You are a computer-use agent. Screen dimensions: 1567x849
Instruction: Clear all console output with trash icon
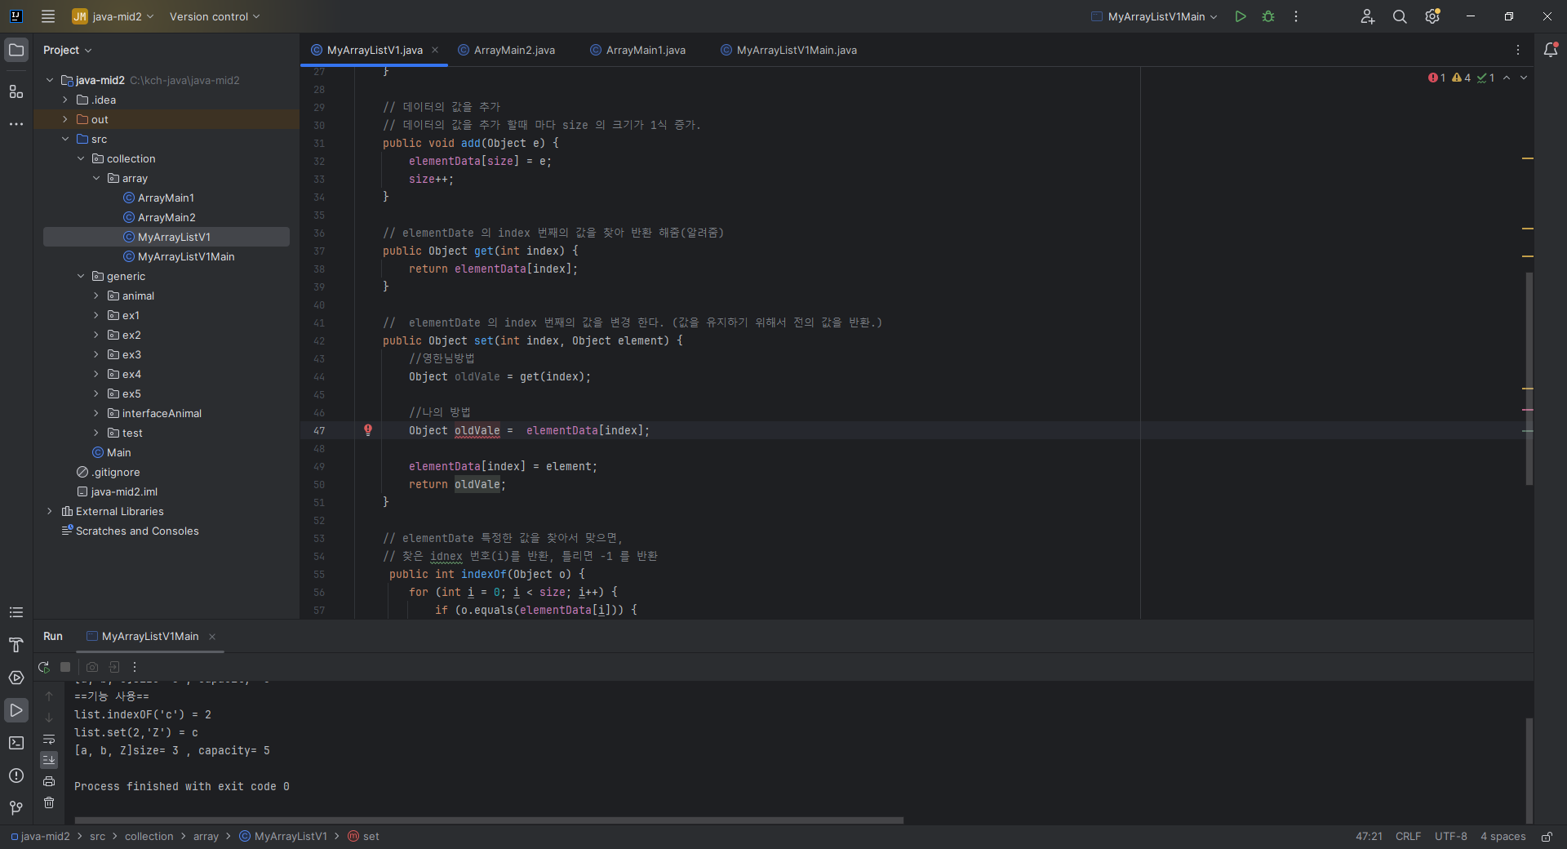[x=49, y=802]
